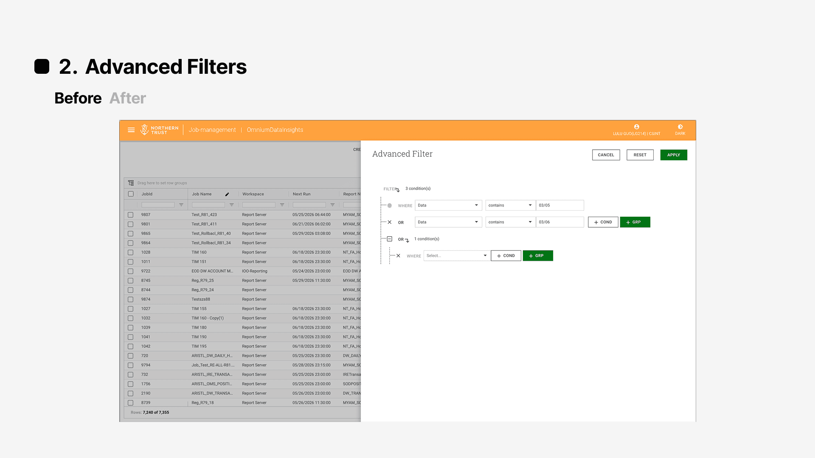This screenshot has height=458, width=815.
Task: Click the Next Run filter text box
Action: [309, 205]
